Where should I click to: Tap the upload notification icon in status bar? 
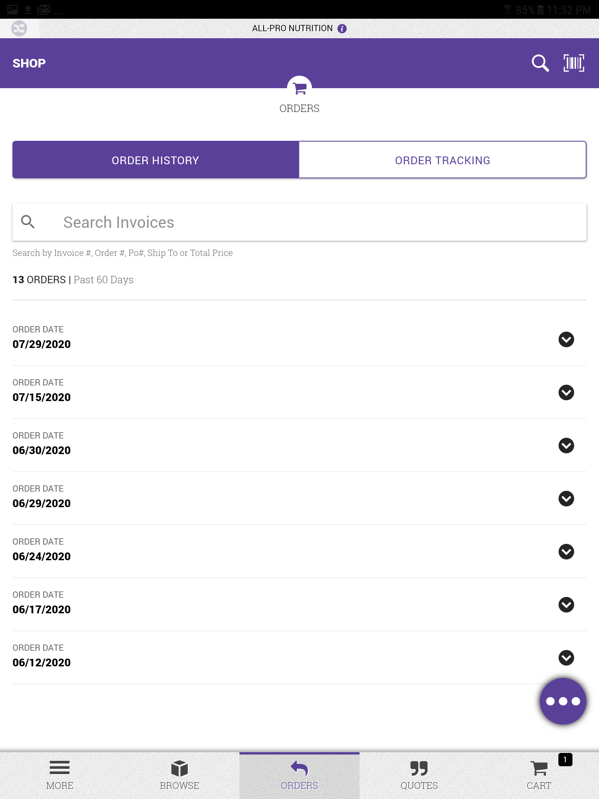click(28, 9)
